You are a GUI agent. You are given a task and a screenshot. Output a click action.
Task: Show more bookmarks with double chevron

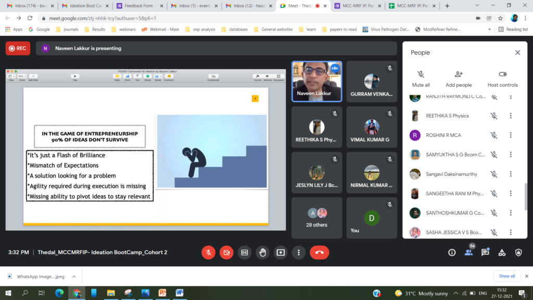point(489,29)
